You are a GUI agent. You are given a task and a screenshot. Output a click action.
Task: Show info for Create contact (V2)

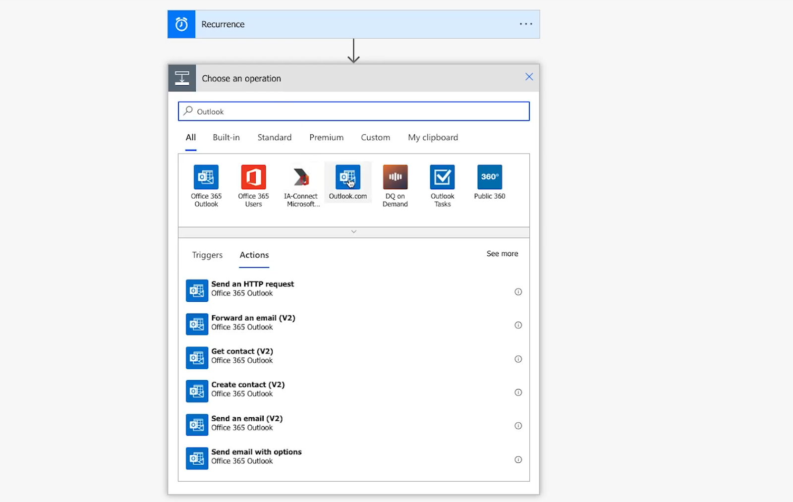click(x=518, y=392)
